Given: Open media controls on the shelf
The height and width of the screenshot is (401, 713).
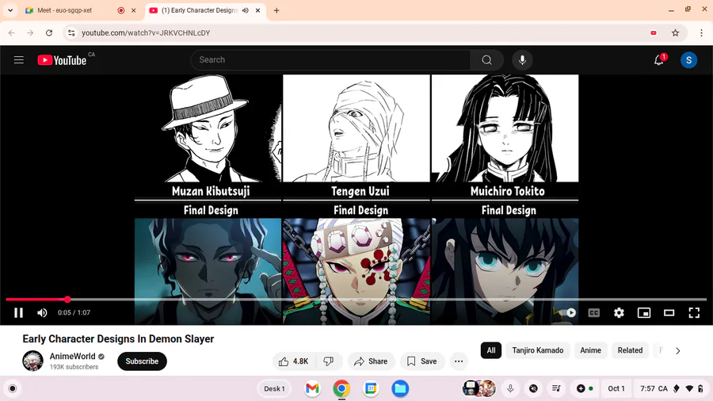Looking at the screenshot, I should (x=556, y=388).
